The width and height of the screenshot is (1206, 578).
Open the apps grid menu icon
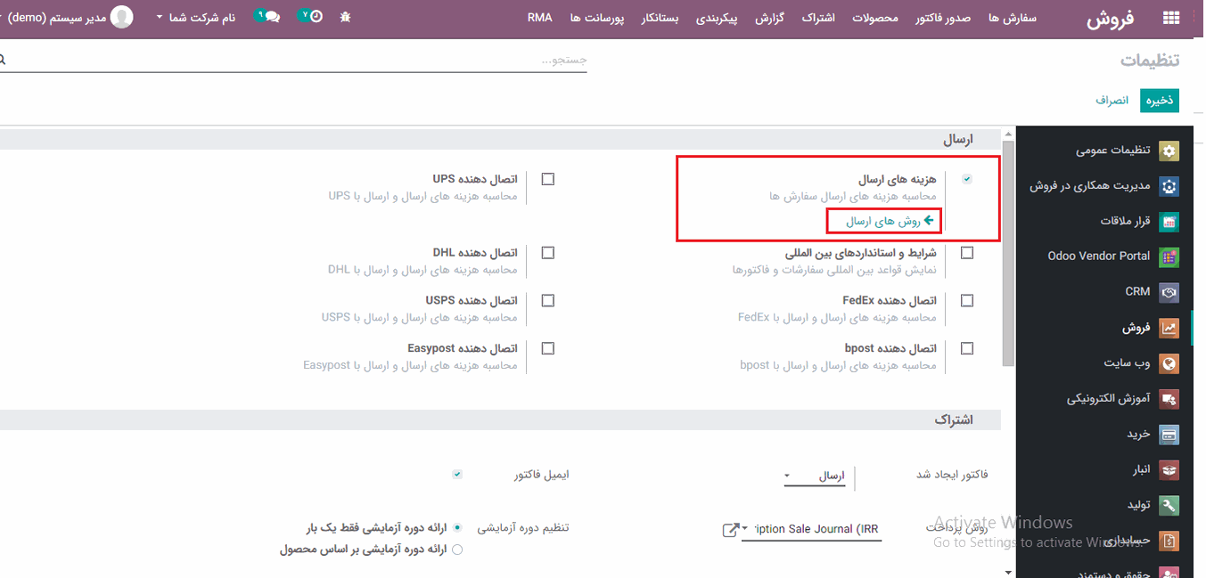point(1170,19)
